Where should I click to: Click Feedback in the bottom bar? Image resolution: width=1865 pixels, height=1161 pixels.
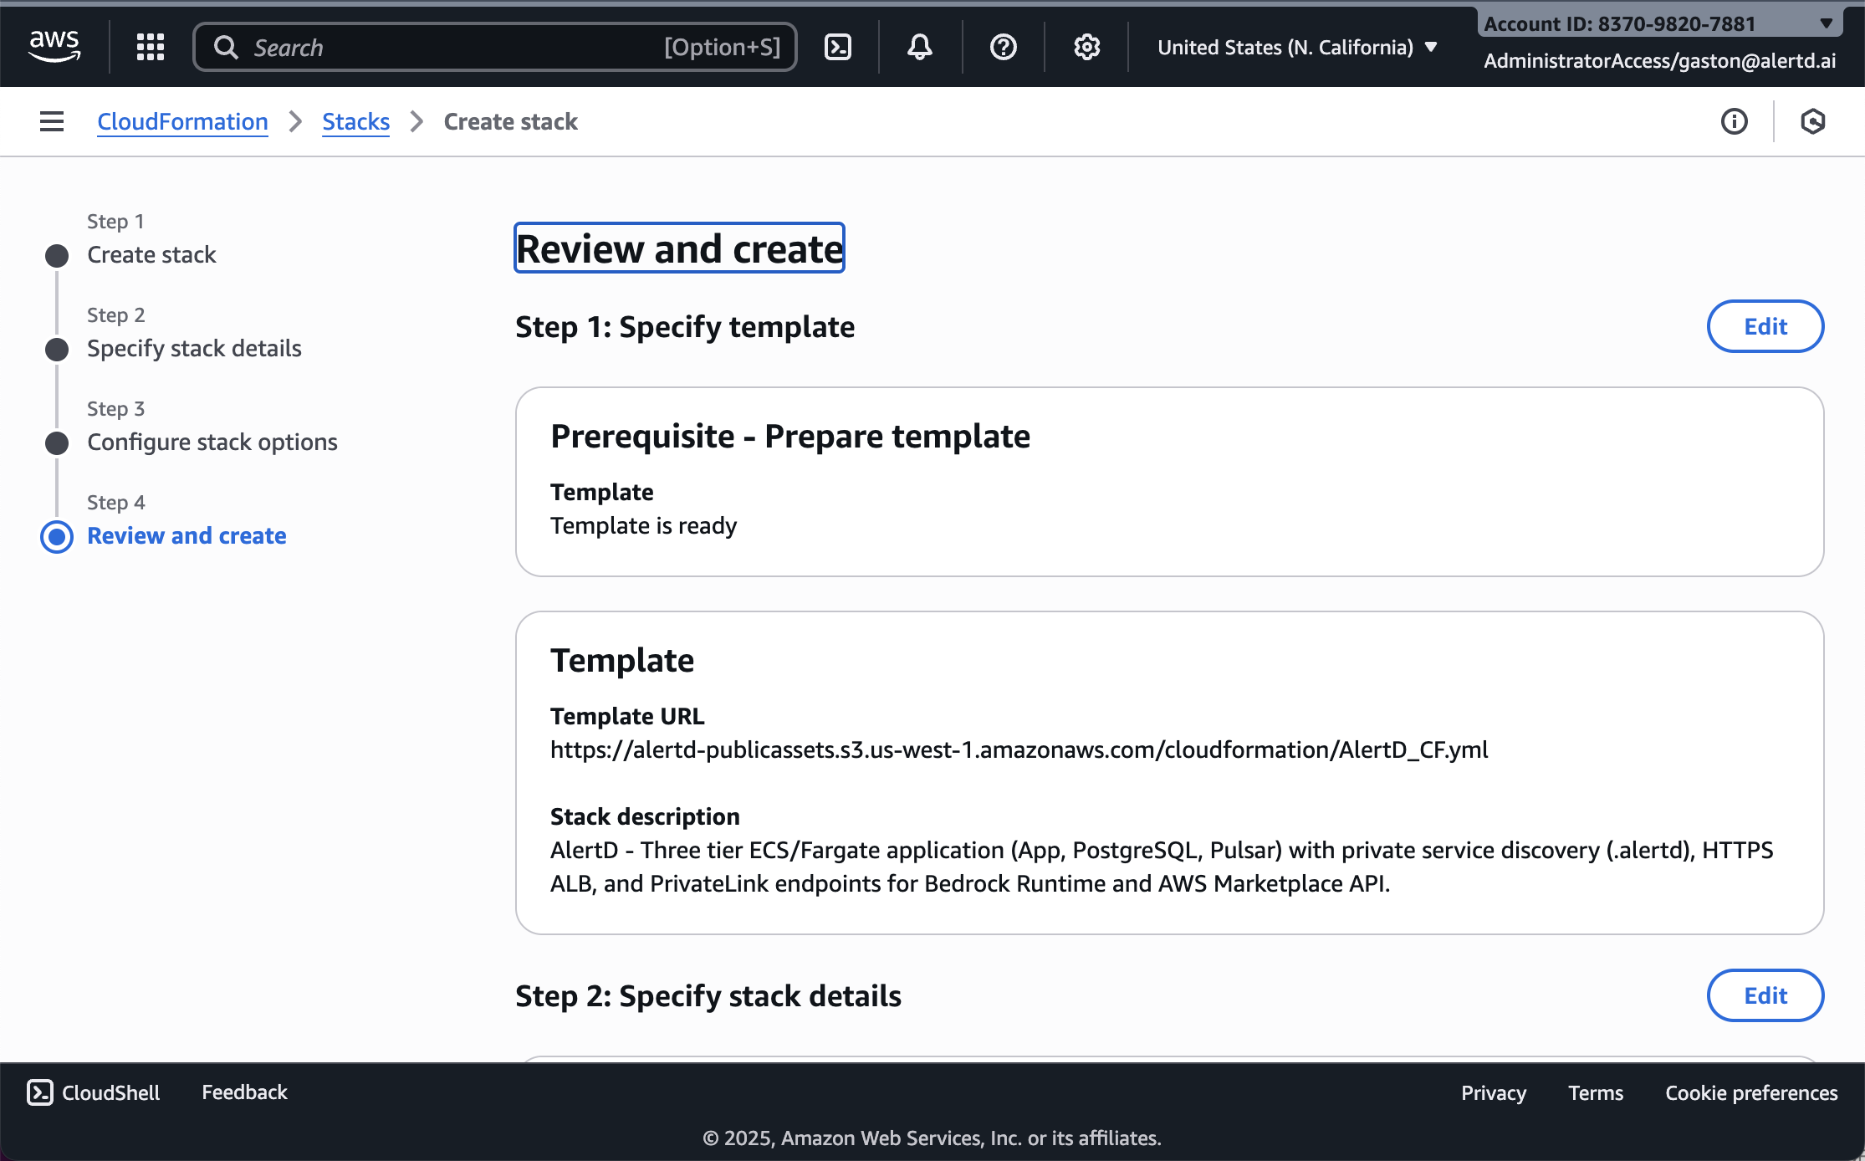pos(243,1092)
